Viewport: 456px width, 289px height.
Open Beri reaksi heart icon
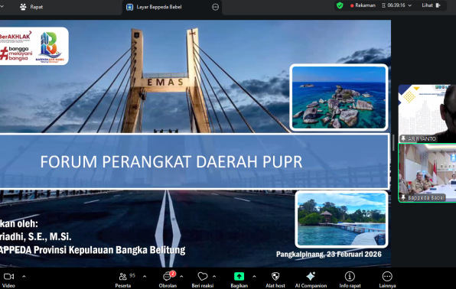tap(203, 276)
